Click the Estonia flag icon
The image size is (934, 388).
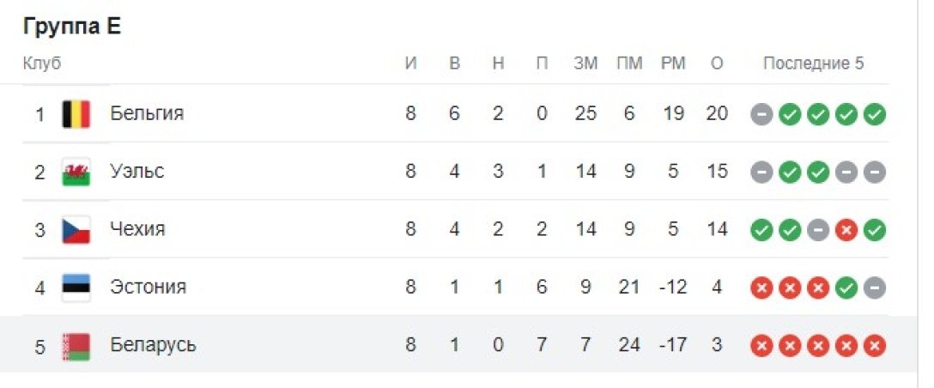[76, 287]
